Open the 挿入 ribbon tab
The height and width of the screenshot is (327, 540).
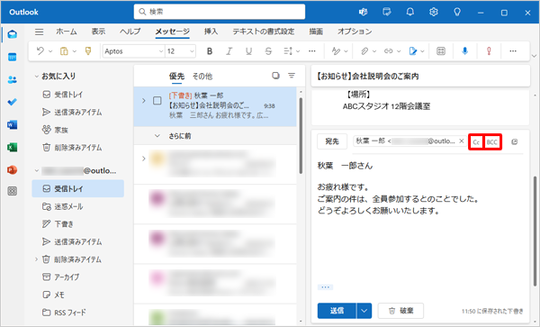point(211,32)
